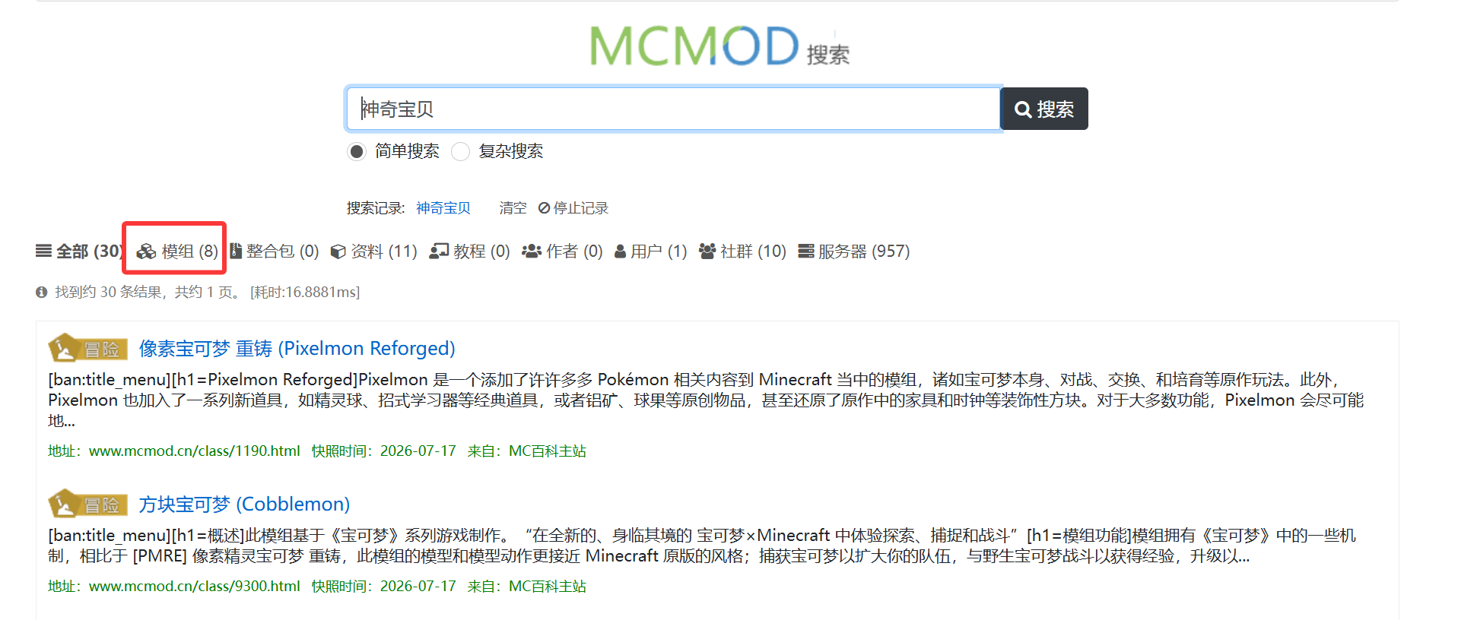Click the Cobblemon description text

pyautogui.click(x=702, y=546)
